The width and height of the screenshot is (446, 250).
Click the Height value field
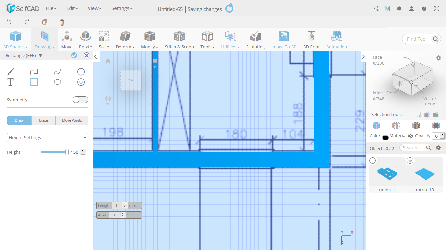coord(75,152)
